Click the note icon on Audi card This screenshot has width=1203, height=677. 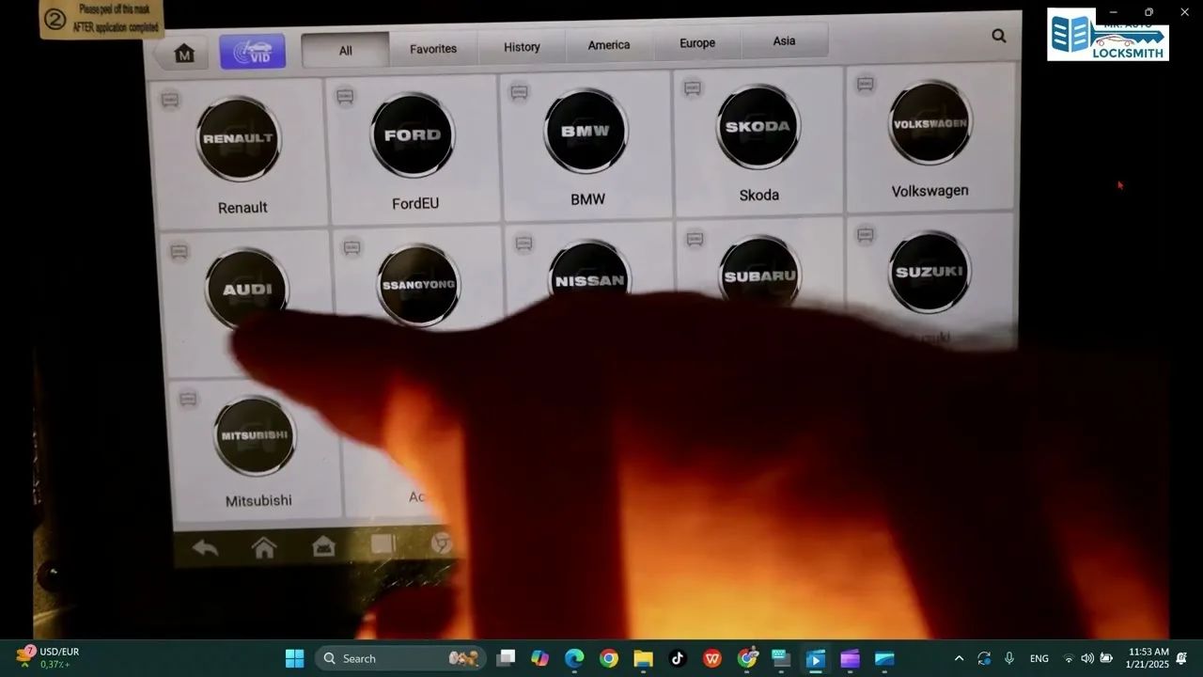coord(179,252)
